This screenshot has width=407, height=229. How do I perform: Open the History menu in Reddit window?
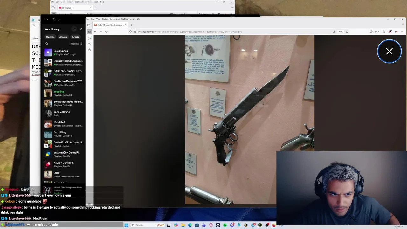point(105,19)
